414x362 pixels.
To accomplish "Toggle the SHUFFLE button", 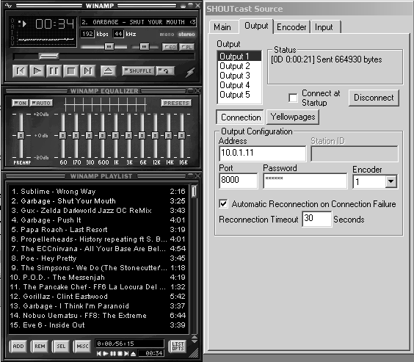I will (x=138, y=70).
